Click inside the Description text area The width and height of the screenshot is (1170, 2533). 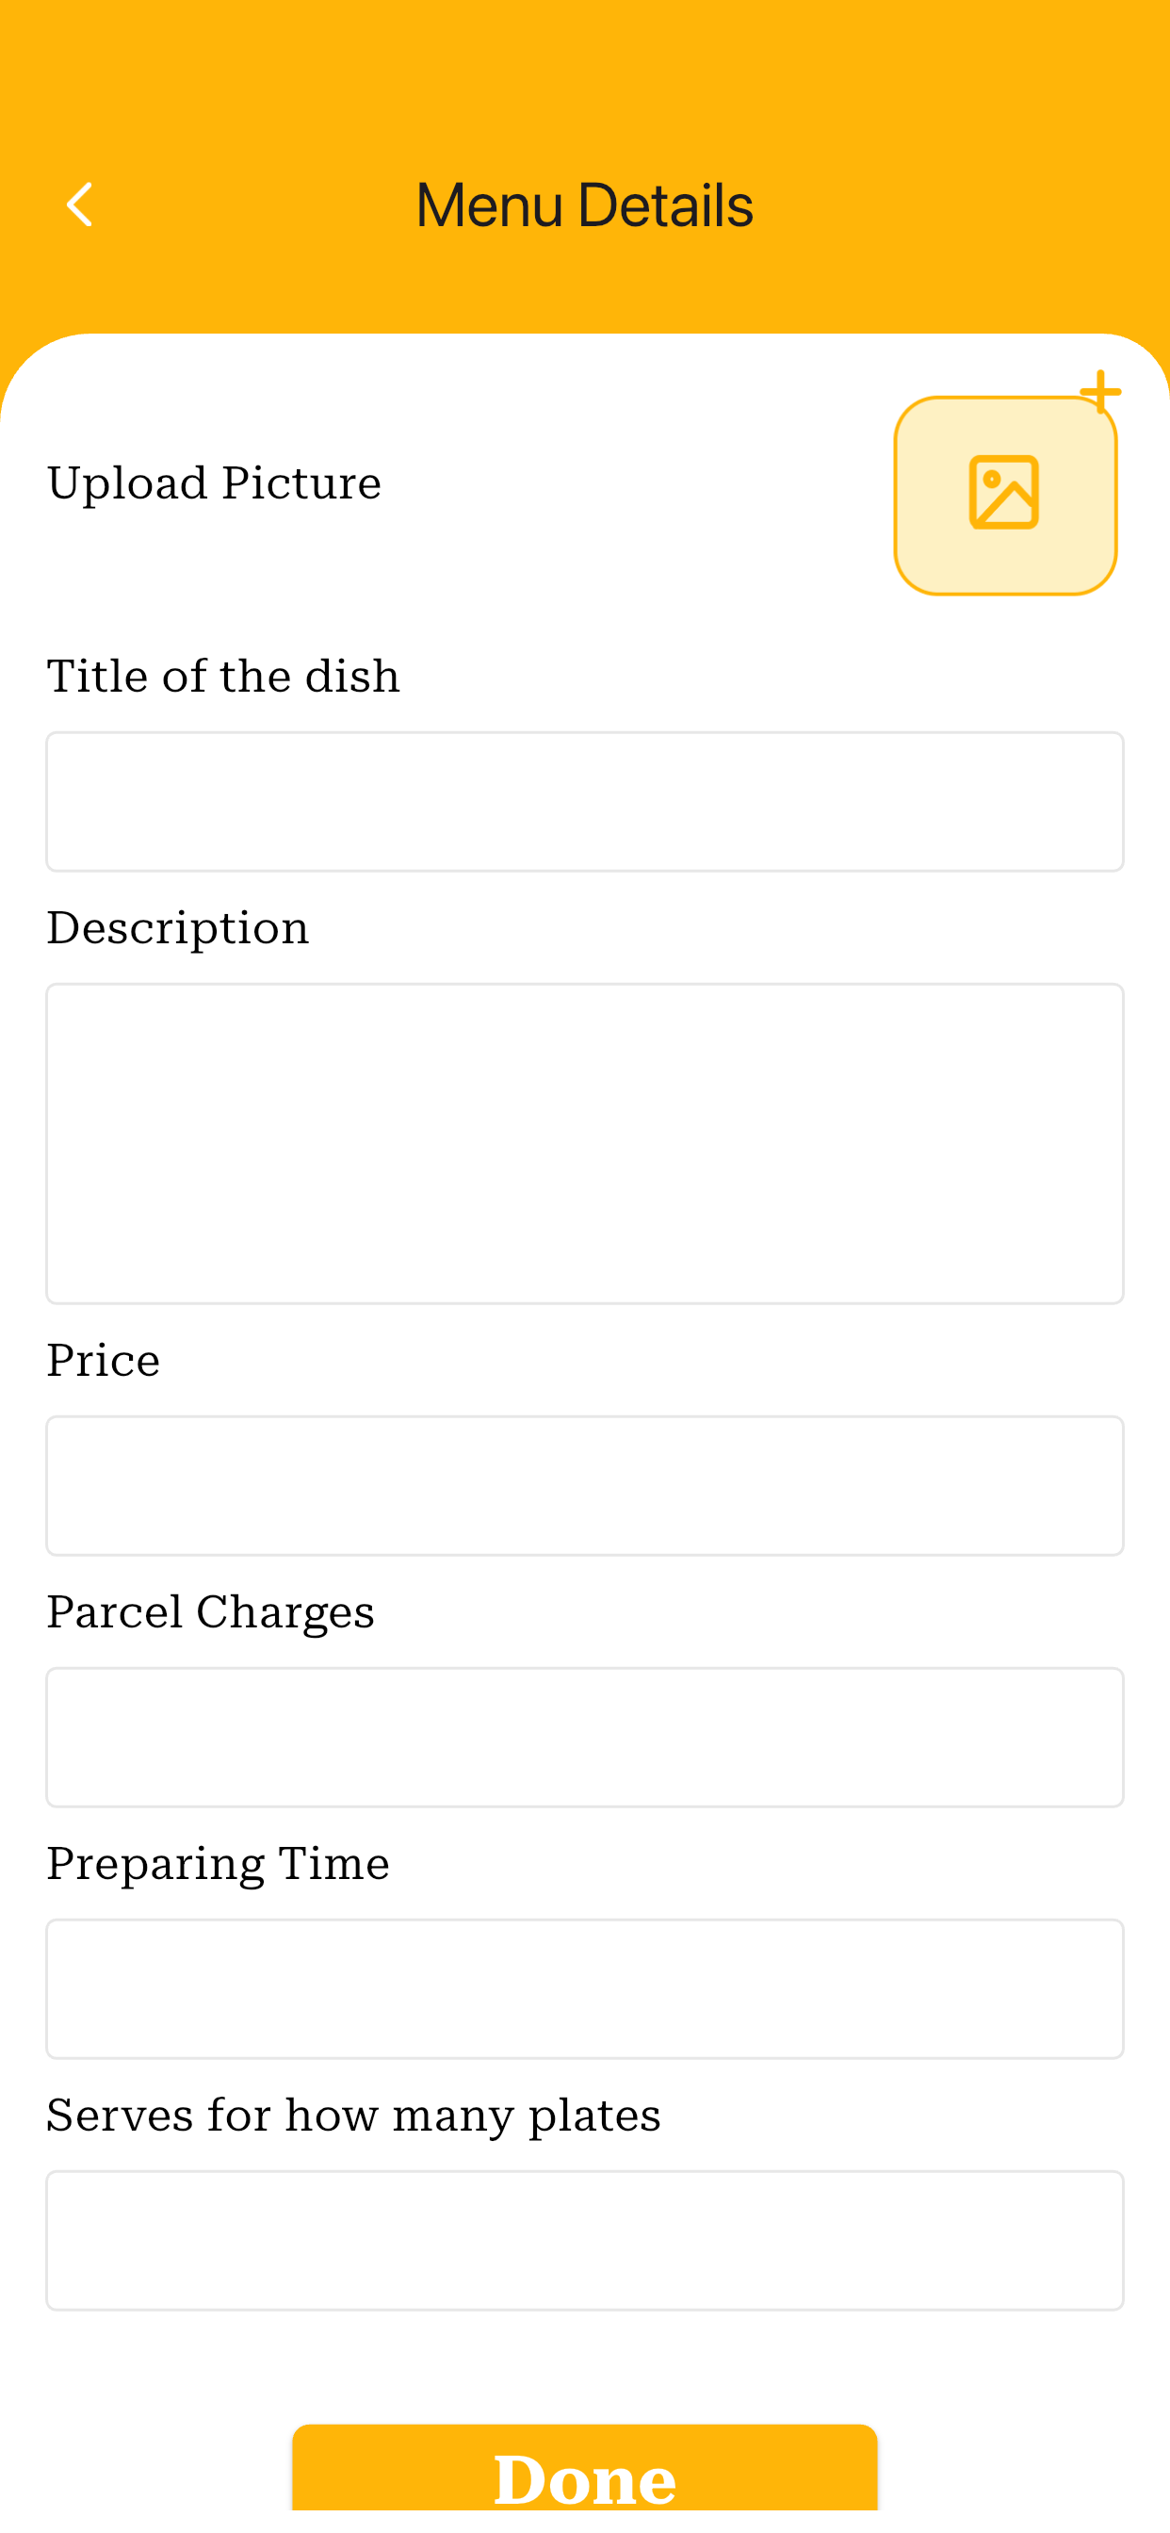click(x=585, y=1144)
